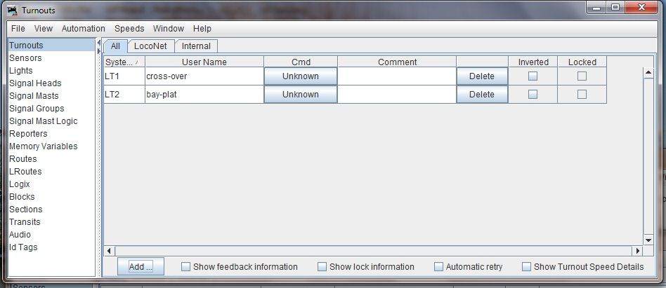This screenshot has height=288, width=666.
Task: Click the table's scroll down arrow
Action: [x=648, y=240]
